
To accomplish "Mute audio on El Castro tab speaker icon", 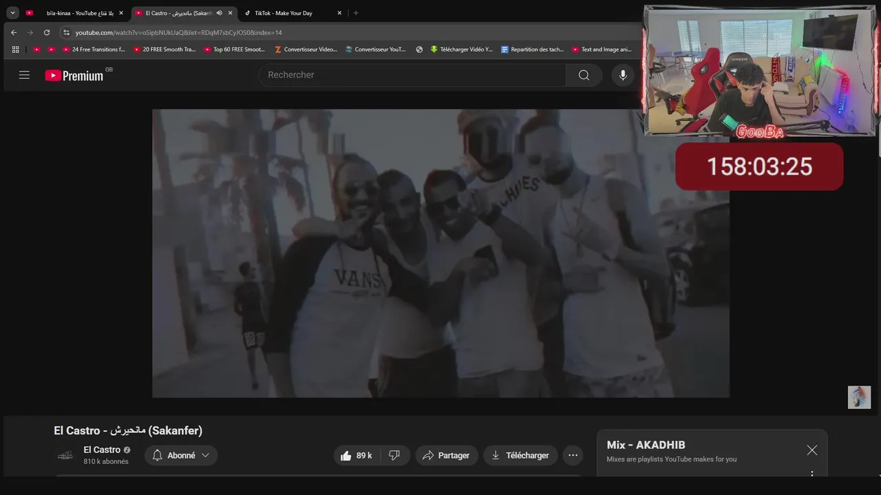I will coord(219,13).
